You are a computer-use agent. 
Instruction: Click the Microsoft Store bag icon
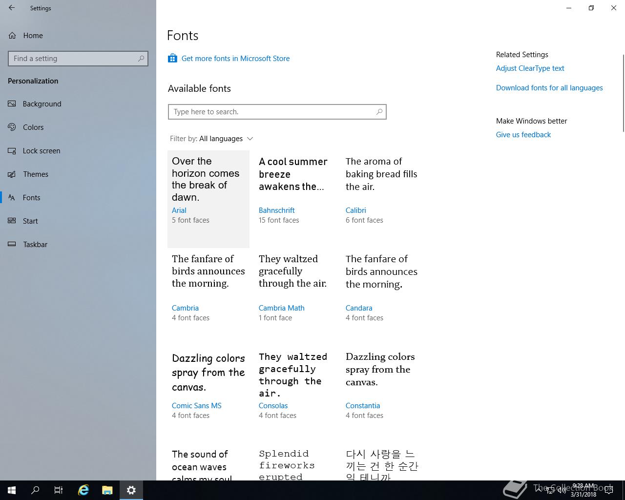[172, 58]
